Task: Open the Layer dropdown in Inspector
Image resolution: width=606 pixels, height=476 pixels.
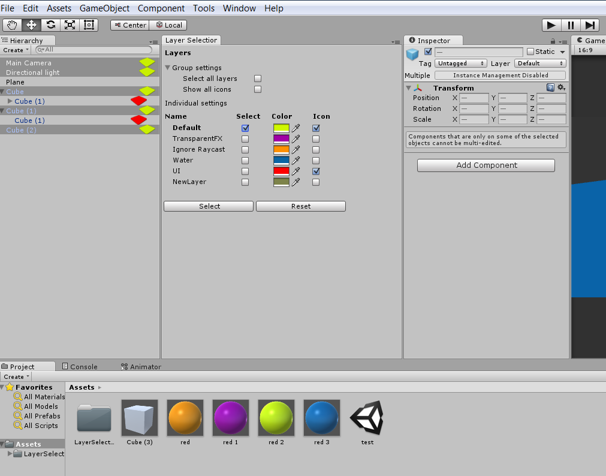Action: tap(540, 64)
